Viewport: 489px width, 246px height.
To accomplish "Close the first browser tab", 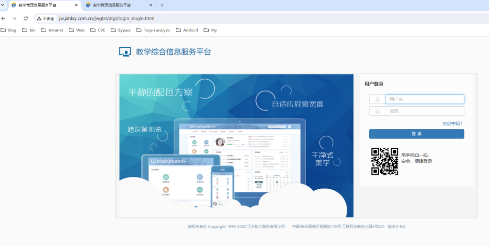I will tap(76, 5).
